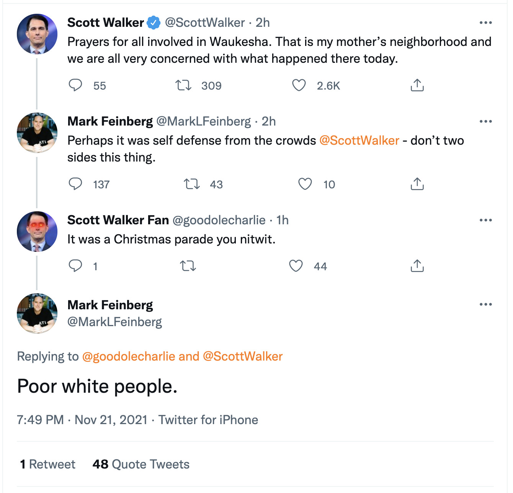Like Mark Feinberg's tweet with 10 likes
513x493 pixels.
[x=305, y=184]
